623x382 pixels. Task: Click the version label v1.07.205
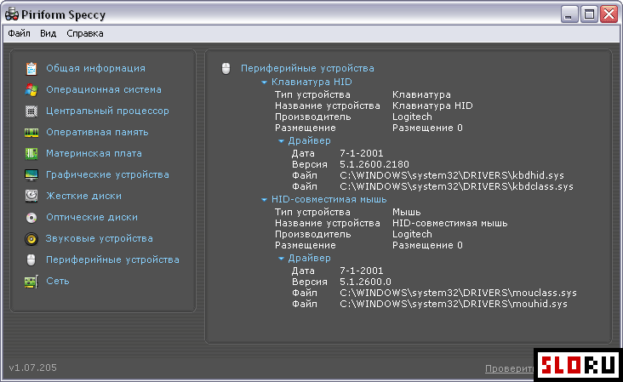tap(32, 368)
